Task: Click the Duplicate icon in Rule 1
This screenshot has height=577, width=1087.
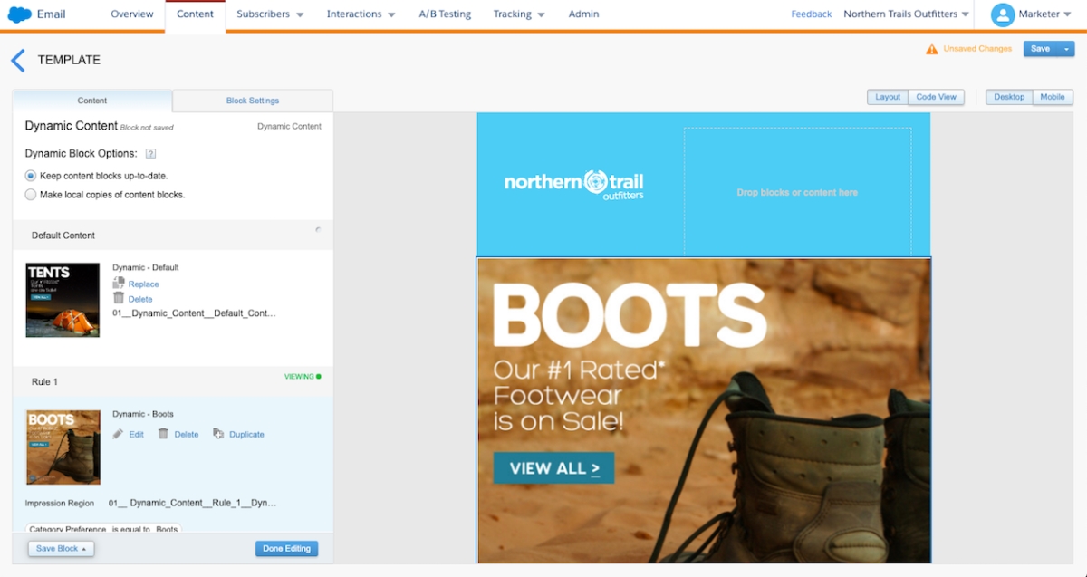Action: 218,434
